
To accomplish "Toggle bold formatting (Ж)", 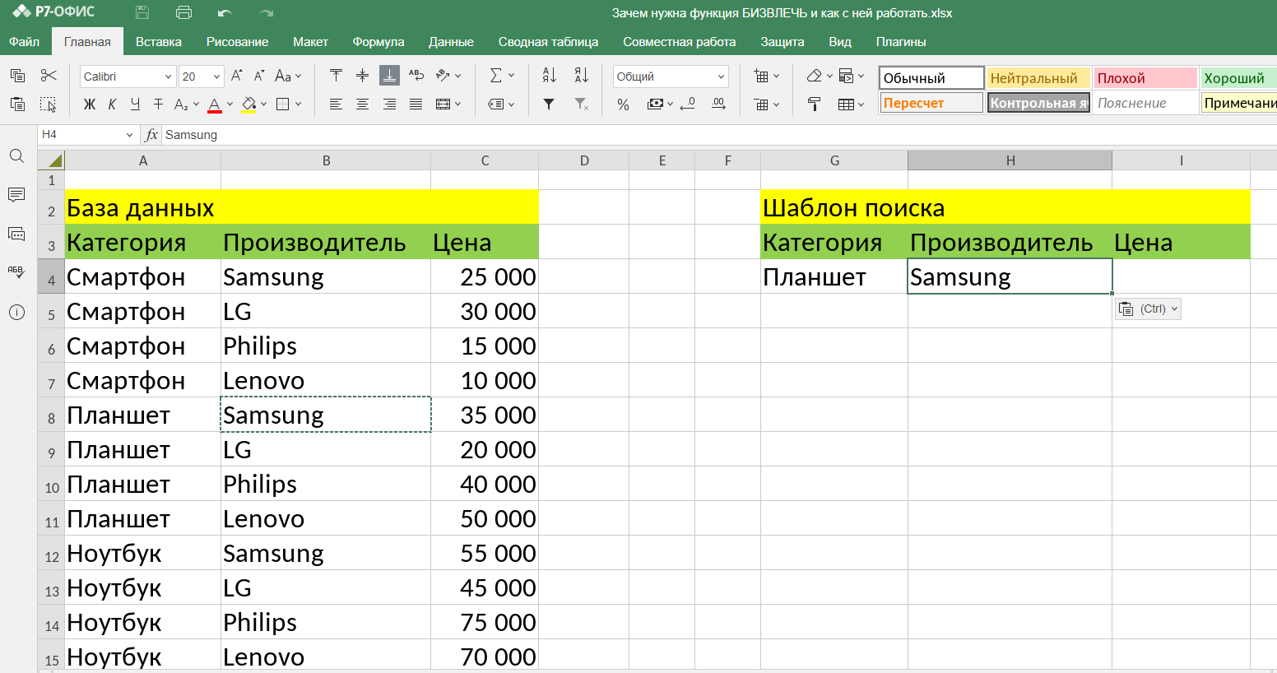I will click(90, 104).
